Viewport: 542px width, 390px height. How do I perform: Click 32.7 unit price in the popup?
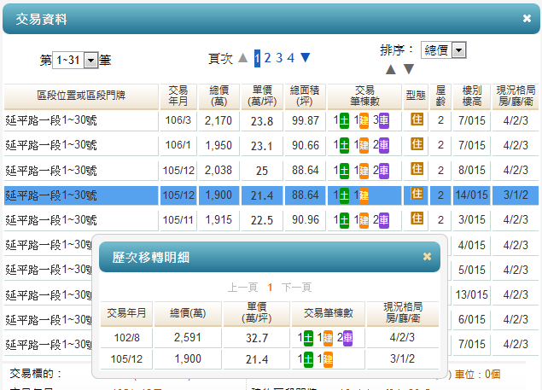(257, 338)
